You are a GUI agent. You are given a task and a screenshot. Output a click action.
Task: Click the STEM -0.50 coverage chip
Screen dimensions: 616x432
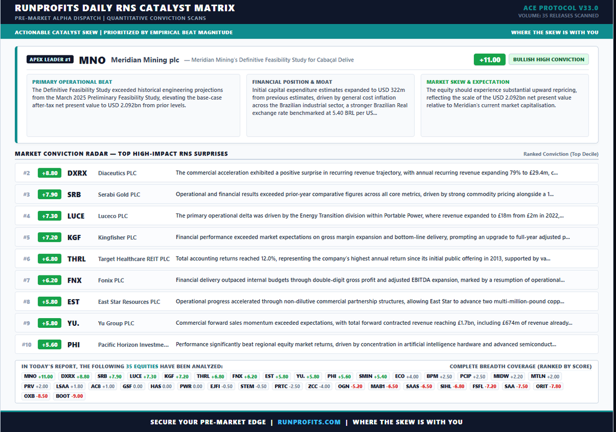[253, 386]
